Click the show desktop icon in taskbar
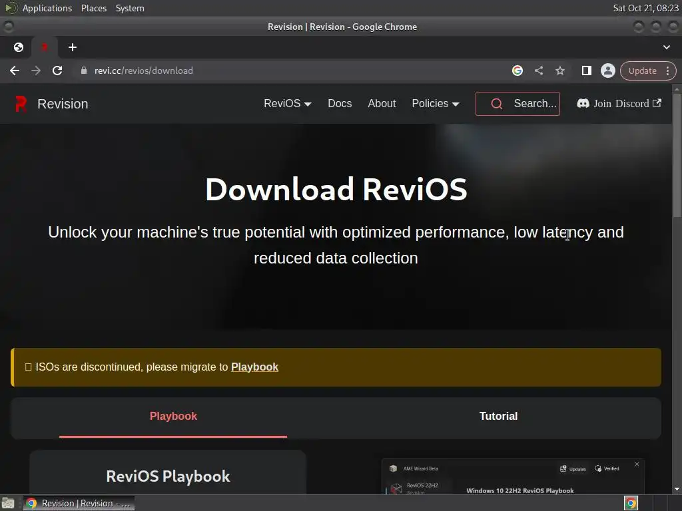 point(8,503)
